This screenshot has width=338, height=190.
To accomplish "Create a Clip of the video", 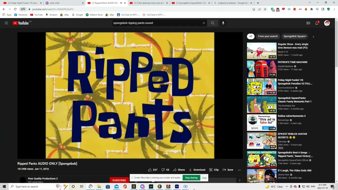I will pyautogui.click(x=214, y=170).
